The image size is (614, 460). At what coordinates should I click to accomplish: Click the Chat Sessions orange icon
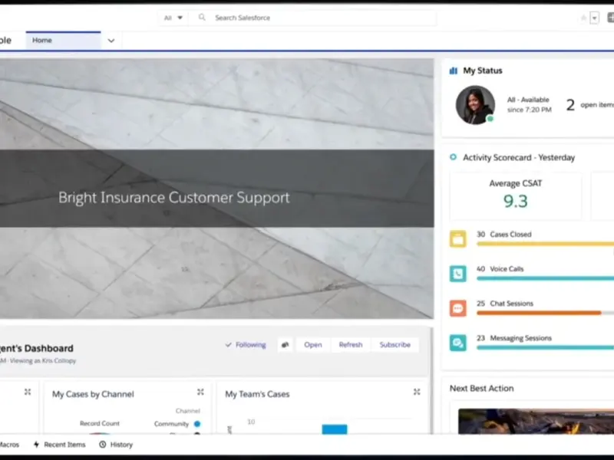458,308
